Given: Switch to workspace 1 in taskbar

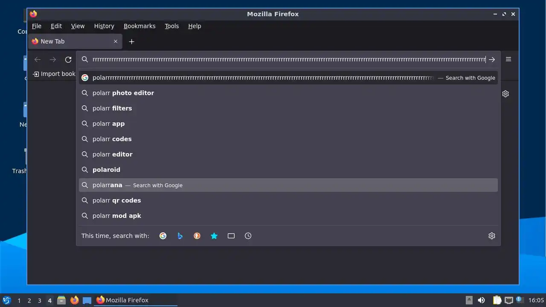Looking at the screenshot, I should pos(19,301).
